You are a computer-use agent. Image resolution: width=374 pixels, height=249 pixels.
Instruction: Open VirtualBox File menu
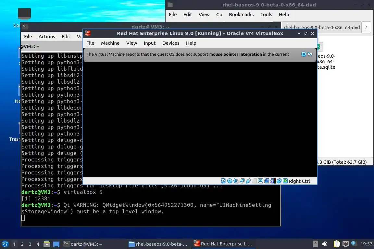[90, 43]
